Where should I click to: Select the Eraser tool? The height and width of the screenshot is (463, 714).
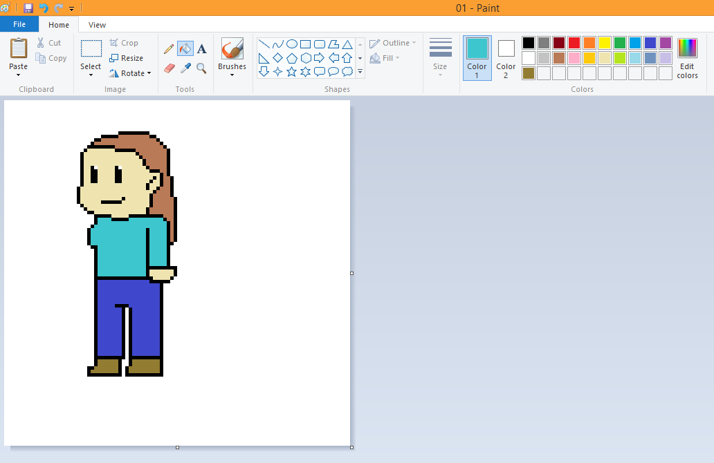click(x=170, y=68)
